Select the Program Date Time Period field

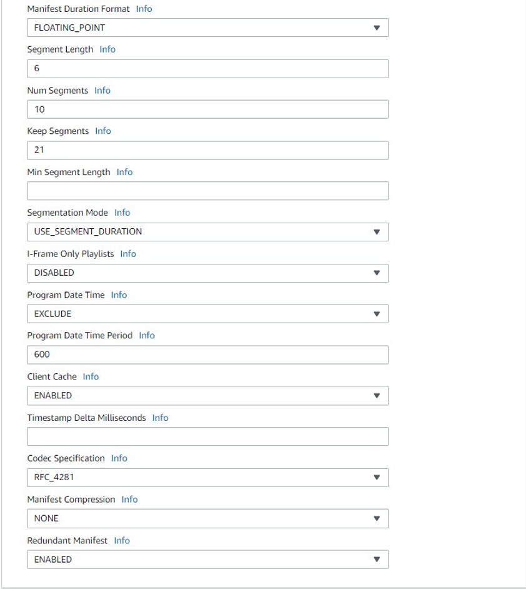pyautogui.click(x=207, y=355)
